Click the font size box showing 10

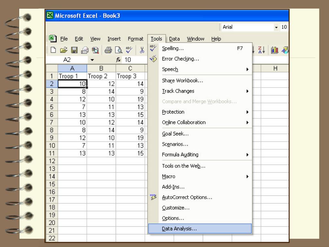pos(284,27)
